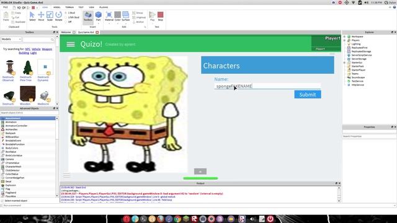Open the Chrome icon in the dock
397x223 pixels.
tap(177, 219)
